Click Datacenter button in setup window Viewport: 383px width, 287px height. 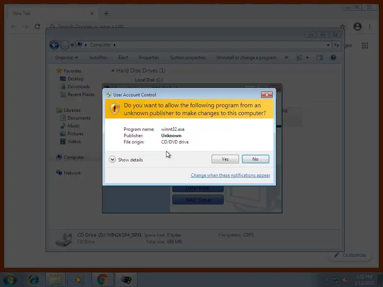coord(197,189)
